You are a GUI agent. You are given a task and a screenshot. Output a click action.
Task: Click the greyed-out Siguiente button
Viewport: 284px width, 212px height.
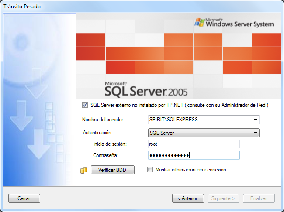(223, 198)
